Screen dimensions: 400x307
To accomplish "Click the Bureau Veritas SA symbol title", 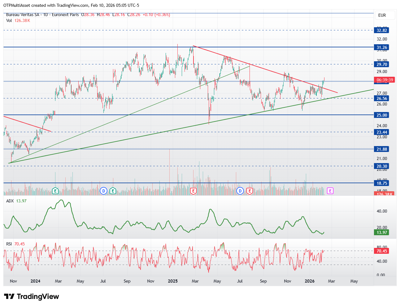I will click(23, 15).
